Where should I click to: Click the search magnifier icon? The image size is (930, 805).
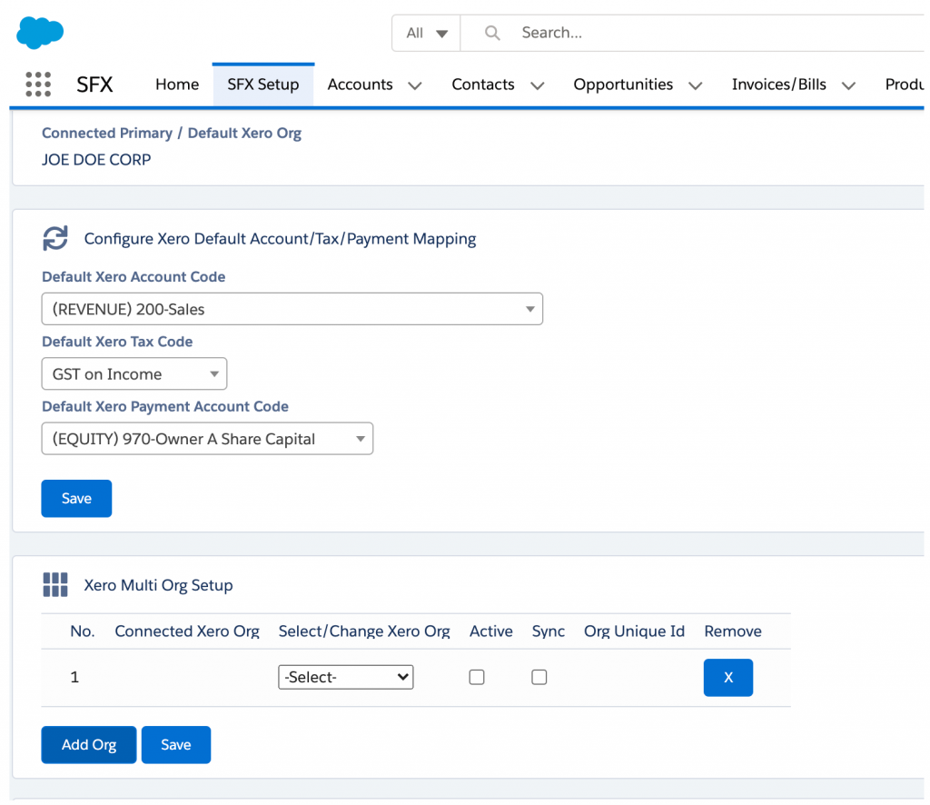(x=492, y=33)
